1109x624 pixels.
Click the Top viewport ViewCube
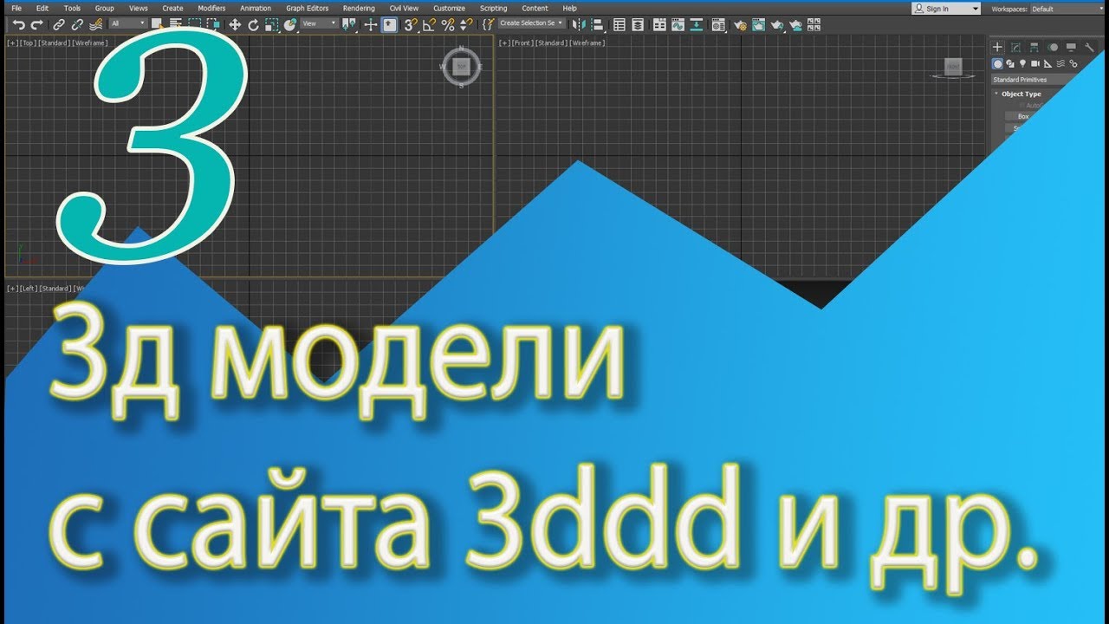(462, 66)
